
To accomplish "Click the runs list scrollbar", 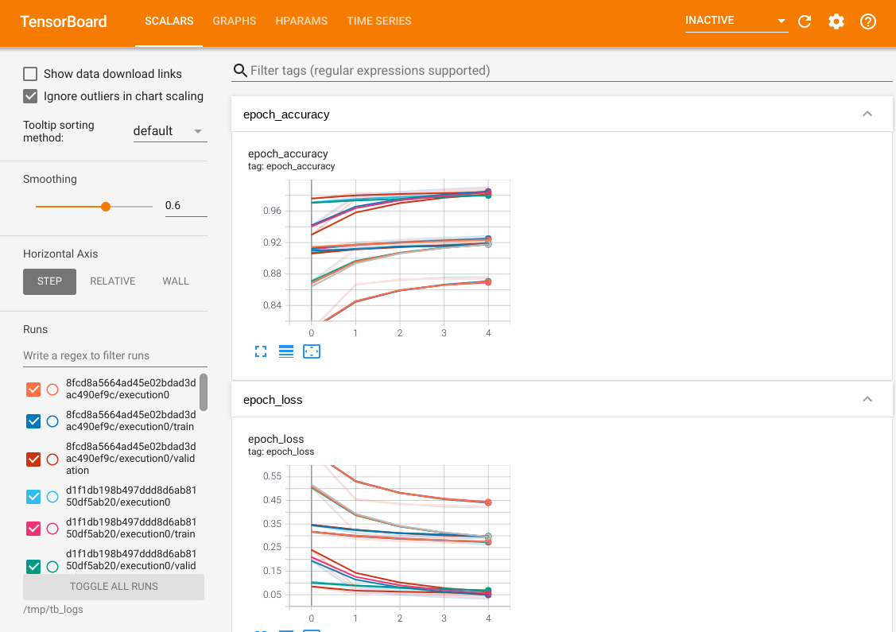I will pos(204,392).
